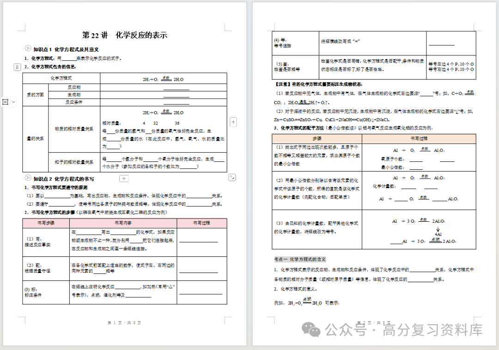Click the 【注意】 note line
This screenshot has height=350, width=499.
[318, 84]
